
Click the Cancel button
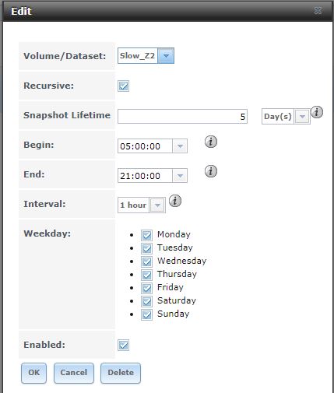click(x=74, y=373)
